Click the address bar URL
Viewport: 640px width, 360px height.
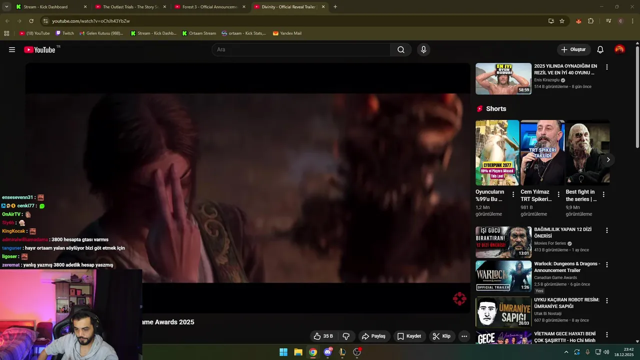click(x=91, y=21)
